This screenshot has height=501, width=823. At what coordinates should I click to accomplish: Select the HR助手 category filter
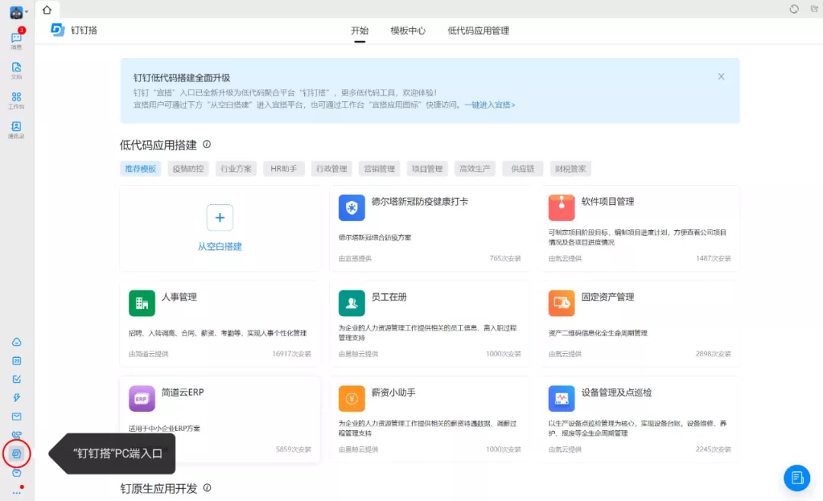[x=283, y=168]
